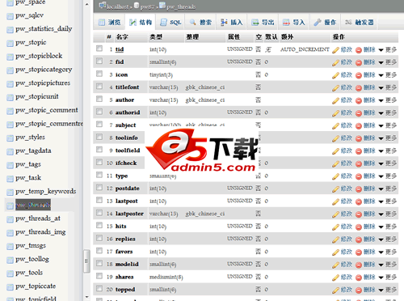Check the checkbox for the fid column
Screen dimensions: 404x301
click(x=99, y=61)
